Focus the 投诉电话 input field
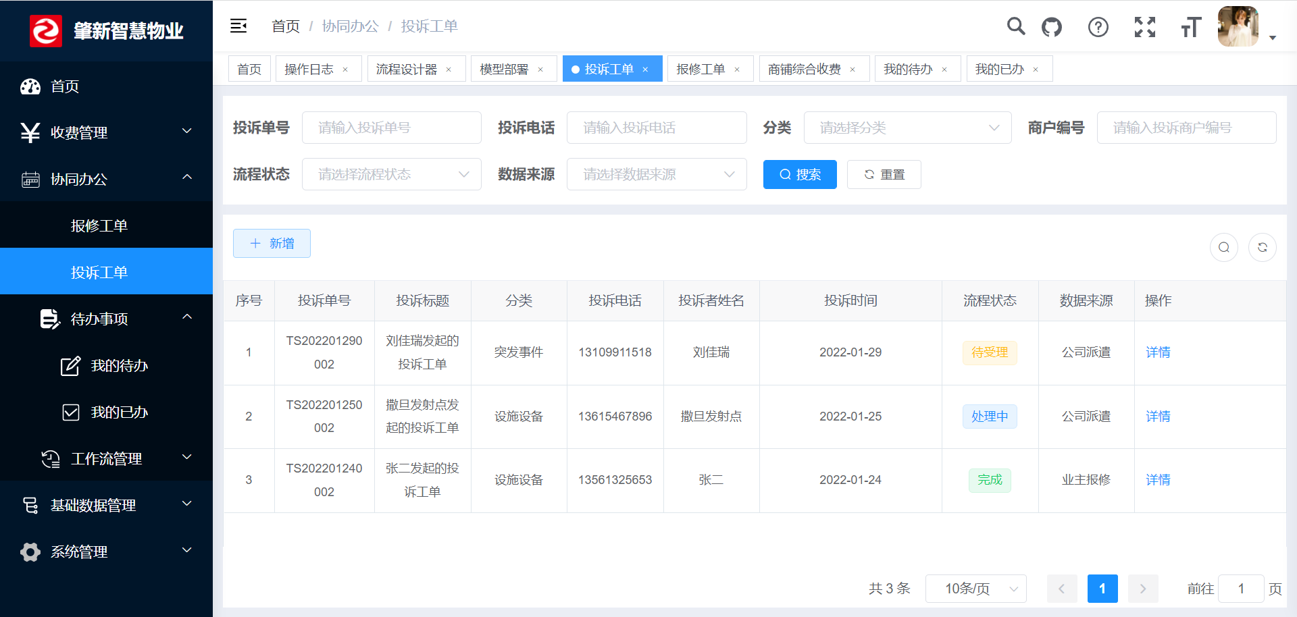The image size is (1297, 617). pos(657,128)
